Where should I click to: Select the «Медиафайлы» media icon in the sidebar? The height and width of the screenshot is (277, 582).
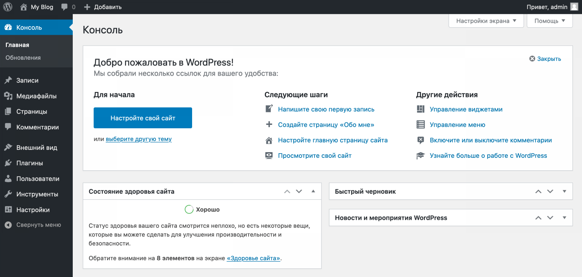[x=9, y=96]
